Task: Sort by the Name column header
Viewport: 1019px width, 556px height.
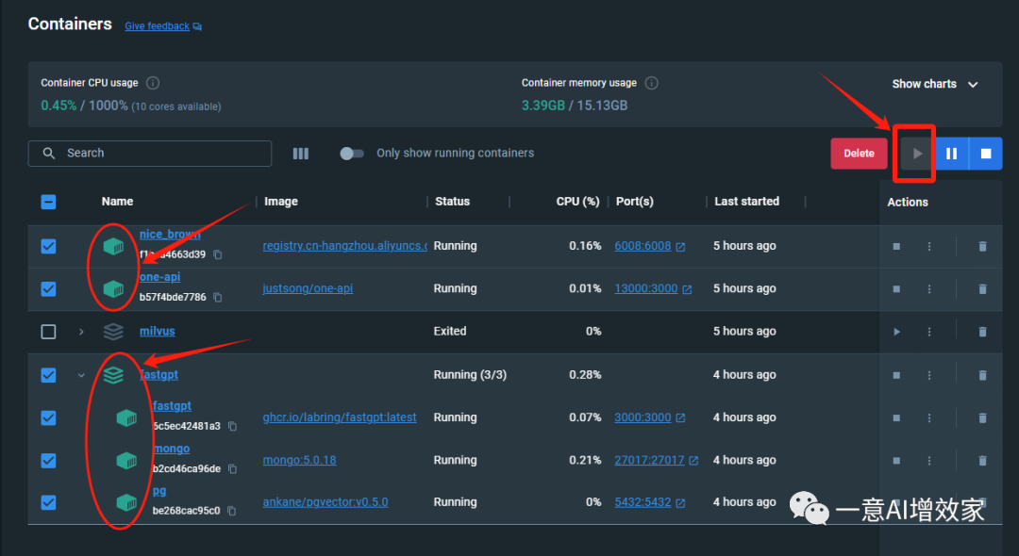Action: [x=117, y=202]
